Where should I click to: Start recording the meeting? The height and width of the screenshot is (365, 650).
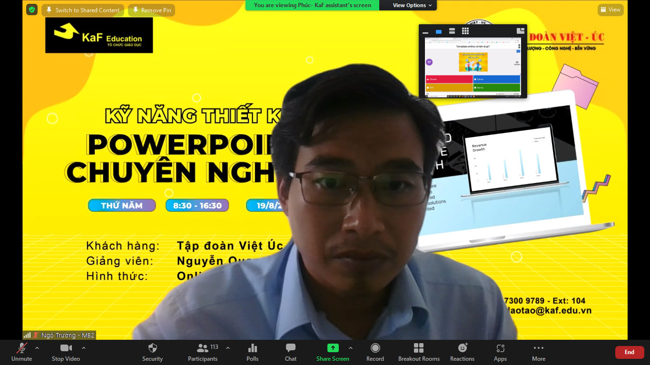click(x=375, y=353)
